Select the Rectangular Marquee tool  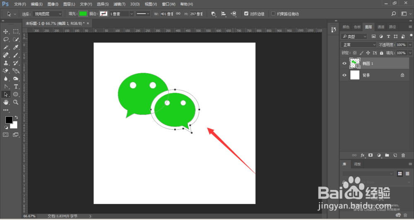pos(16,32)
